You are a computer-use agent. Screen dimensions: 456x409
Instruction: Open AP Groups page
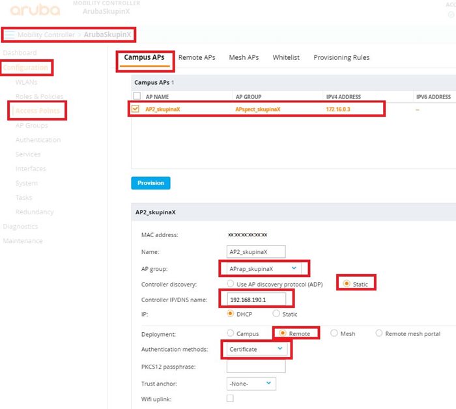click(32, 125)
